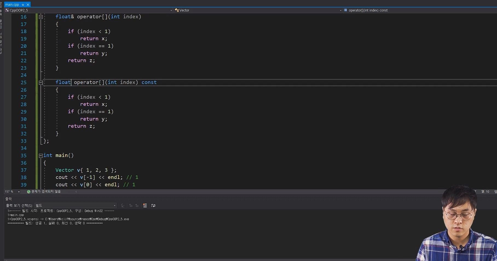Screen dimensions: 497x261
Task: Collapse the operator[] function at line 16
Action: (41, 17)
